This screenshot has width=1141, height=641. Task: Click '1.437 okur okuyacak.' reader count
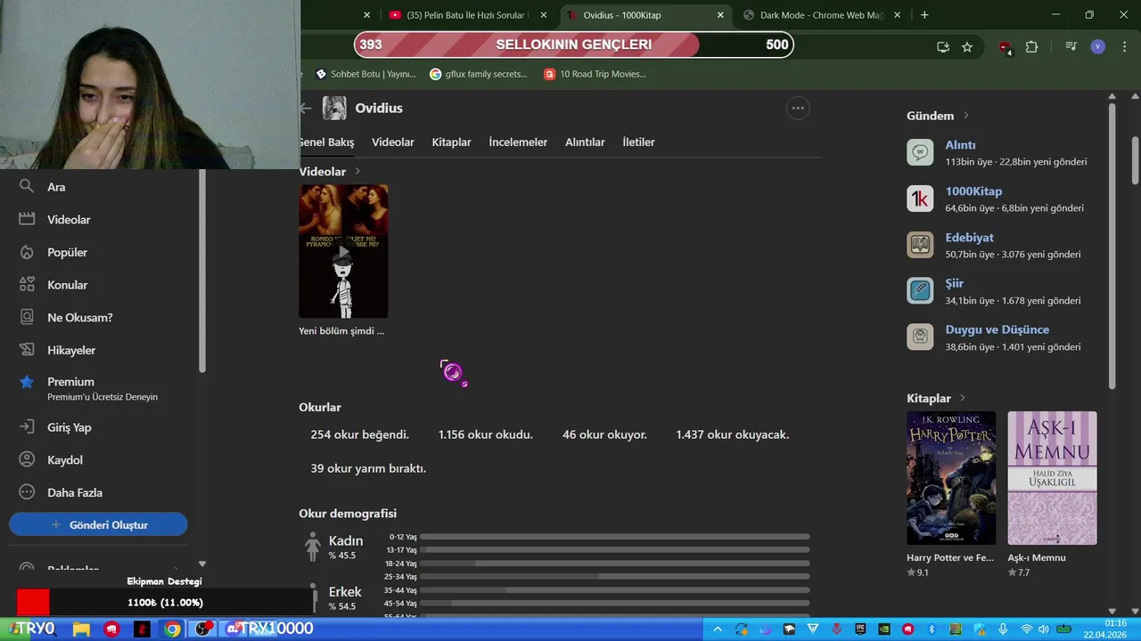733,434
